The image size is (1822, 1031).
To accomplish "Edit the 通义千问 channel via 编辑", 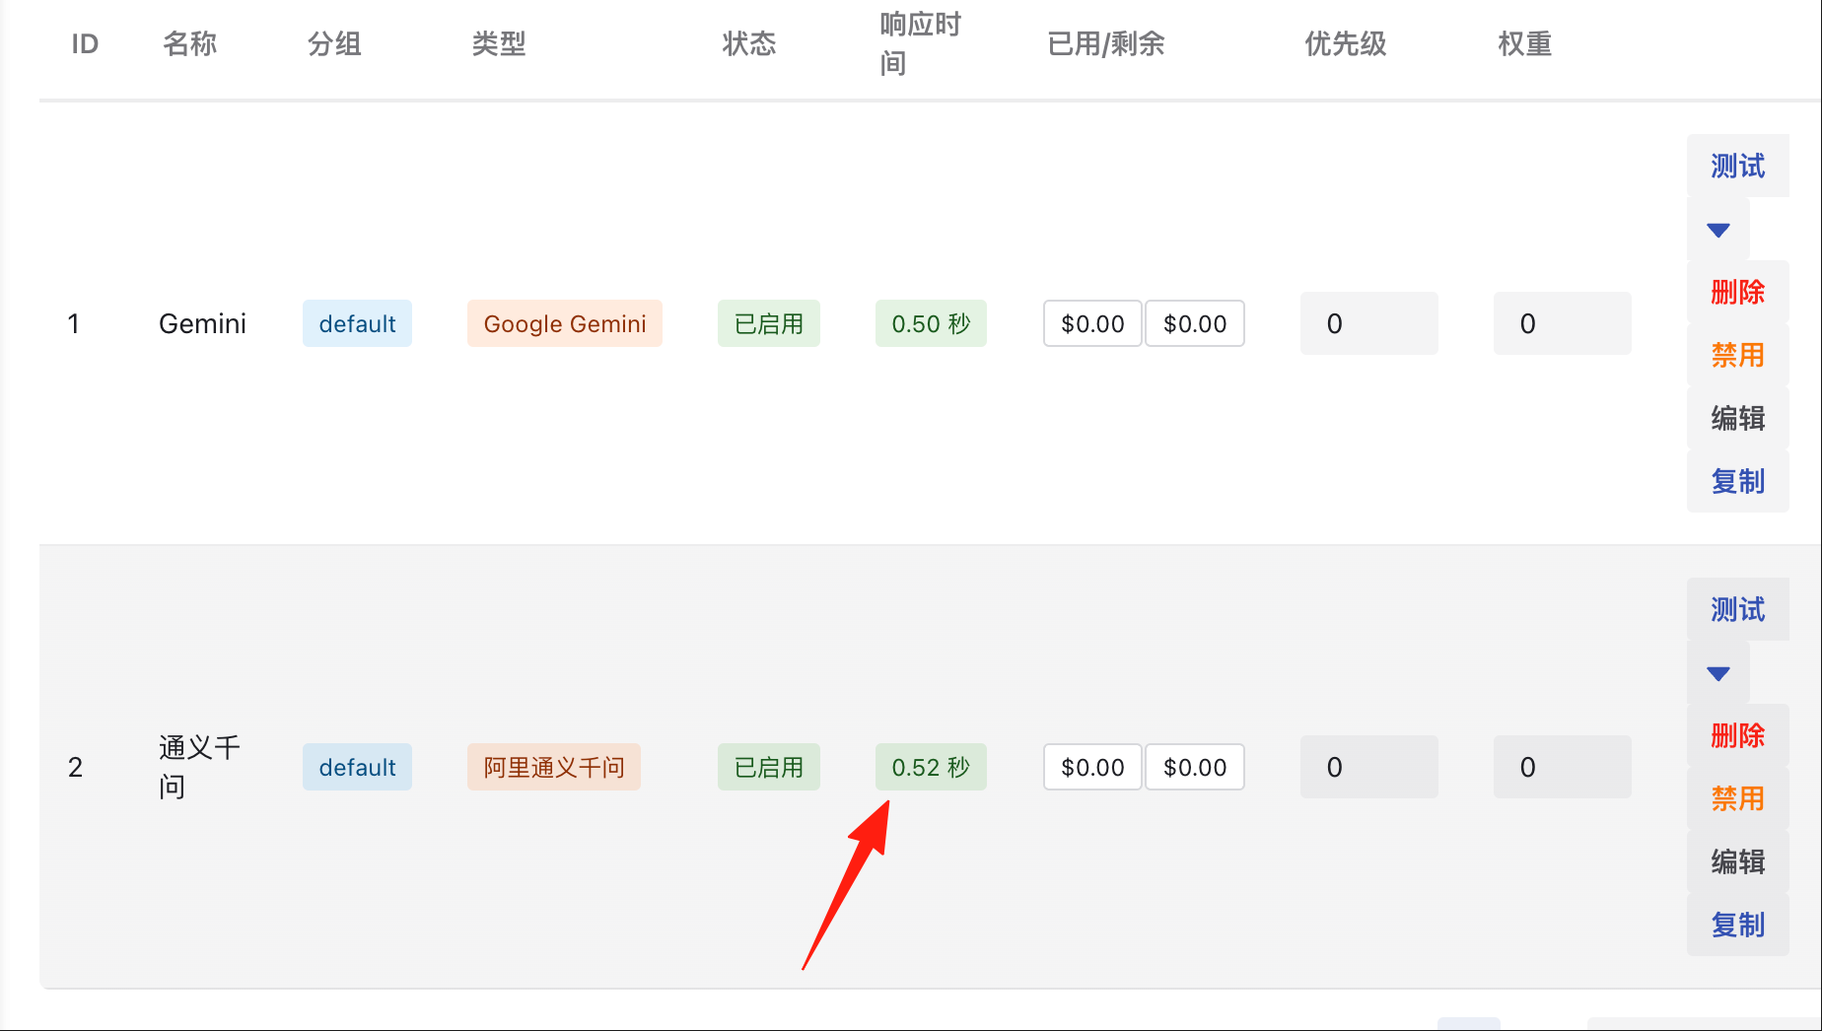I will pyautogui.click(x=1737, y=861).
